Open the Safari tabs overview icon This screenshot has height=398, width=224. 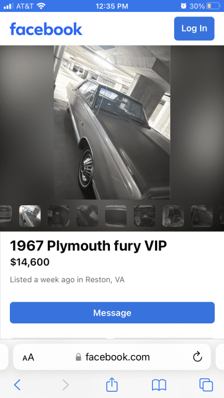206,385
